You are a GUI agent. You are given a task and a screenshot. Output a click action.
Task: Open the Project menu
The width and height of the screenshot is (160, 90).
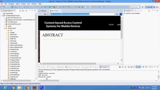23,4
